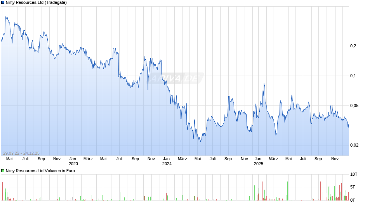Click the 'Jan.' label above 2024
The image size is (365, 204).
[x=167, y=159]
